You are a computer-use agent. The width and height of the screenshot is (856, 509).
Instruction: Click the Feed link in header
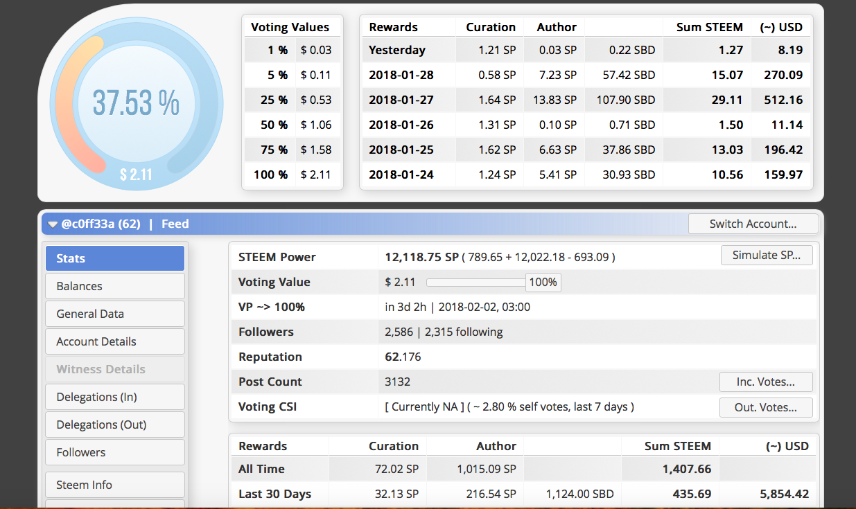coord(175,224)
